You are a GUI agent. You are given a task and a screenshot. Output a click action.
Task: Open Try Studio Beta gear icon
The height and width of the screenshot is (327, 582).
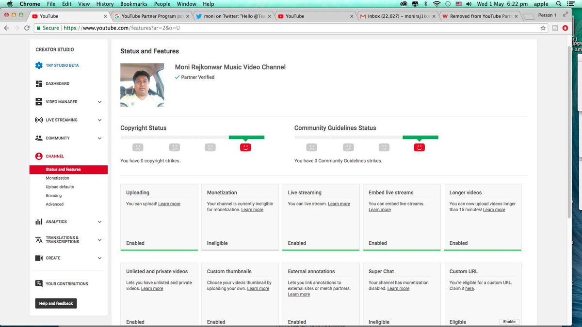pos(39,65)
